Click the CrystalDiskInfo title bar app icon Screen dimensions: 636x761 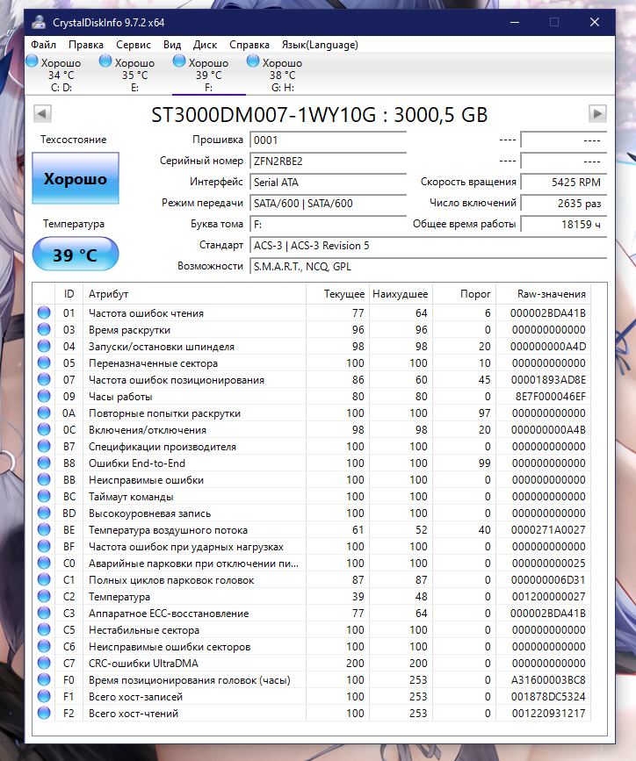coord(39,22)
